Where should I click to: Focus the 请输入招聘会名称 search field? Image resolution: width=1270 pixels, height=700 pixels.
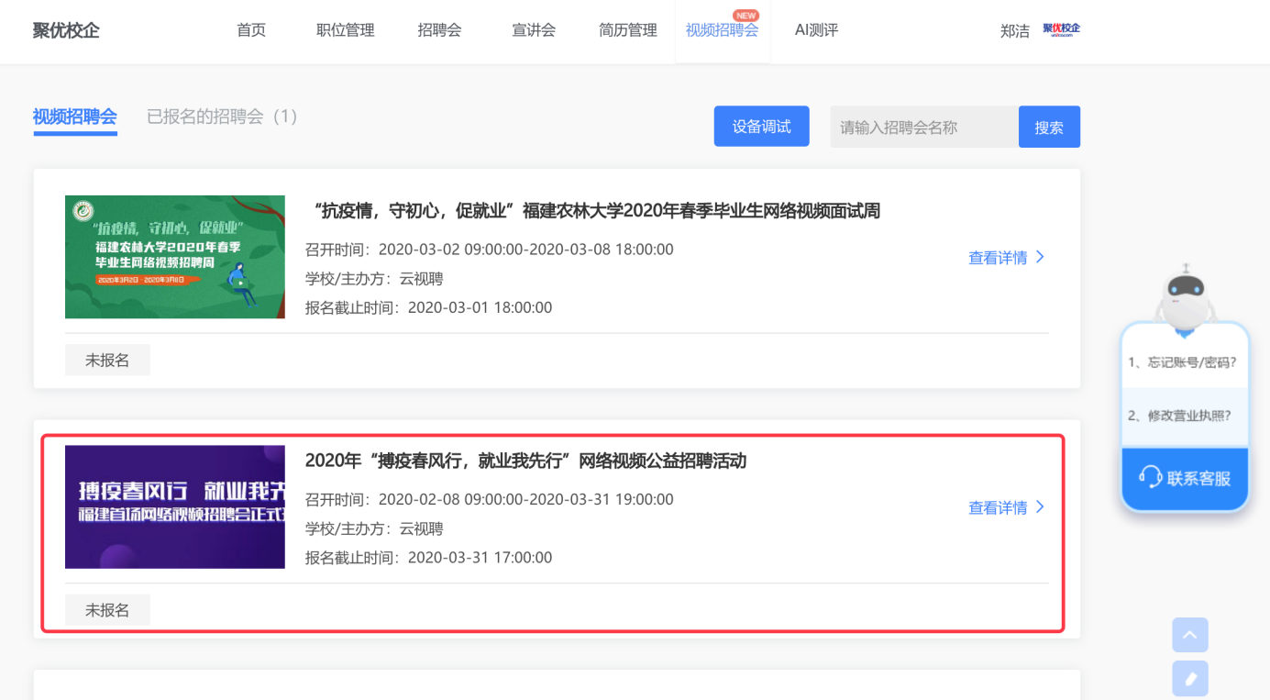pos(923,128)
